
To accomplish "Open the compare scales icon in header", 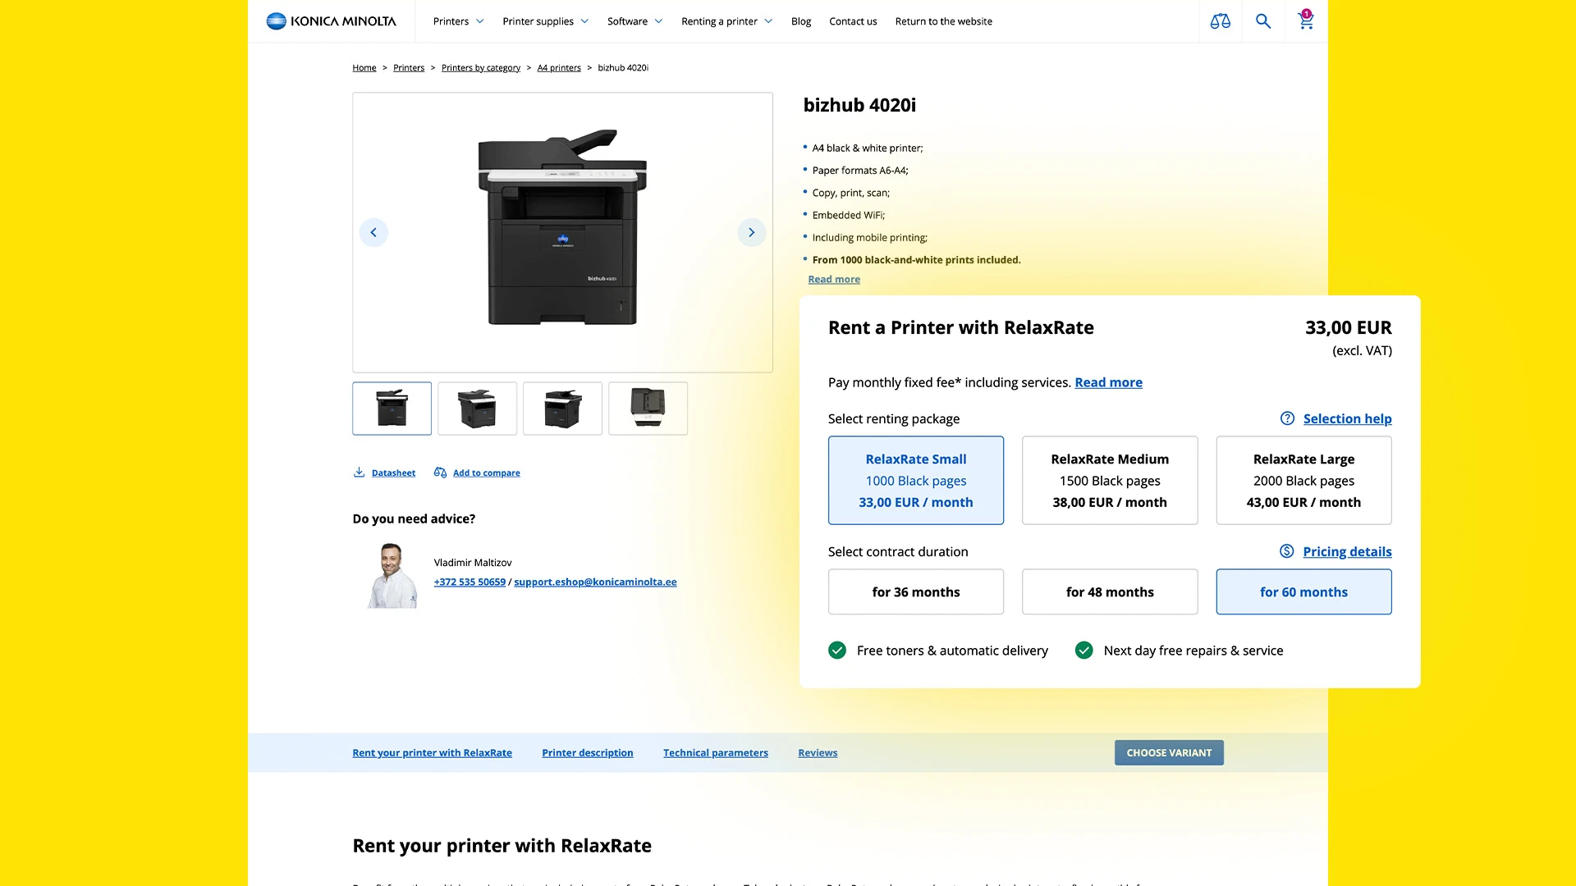I will pyautogui.click(x=1220, y=21).
